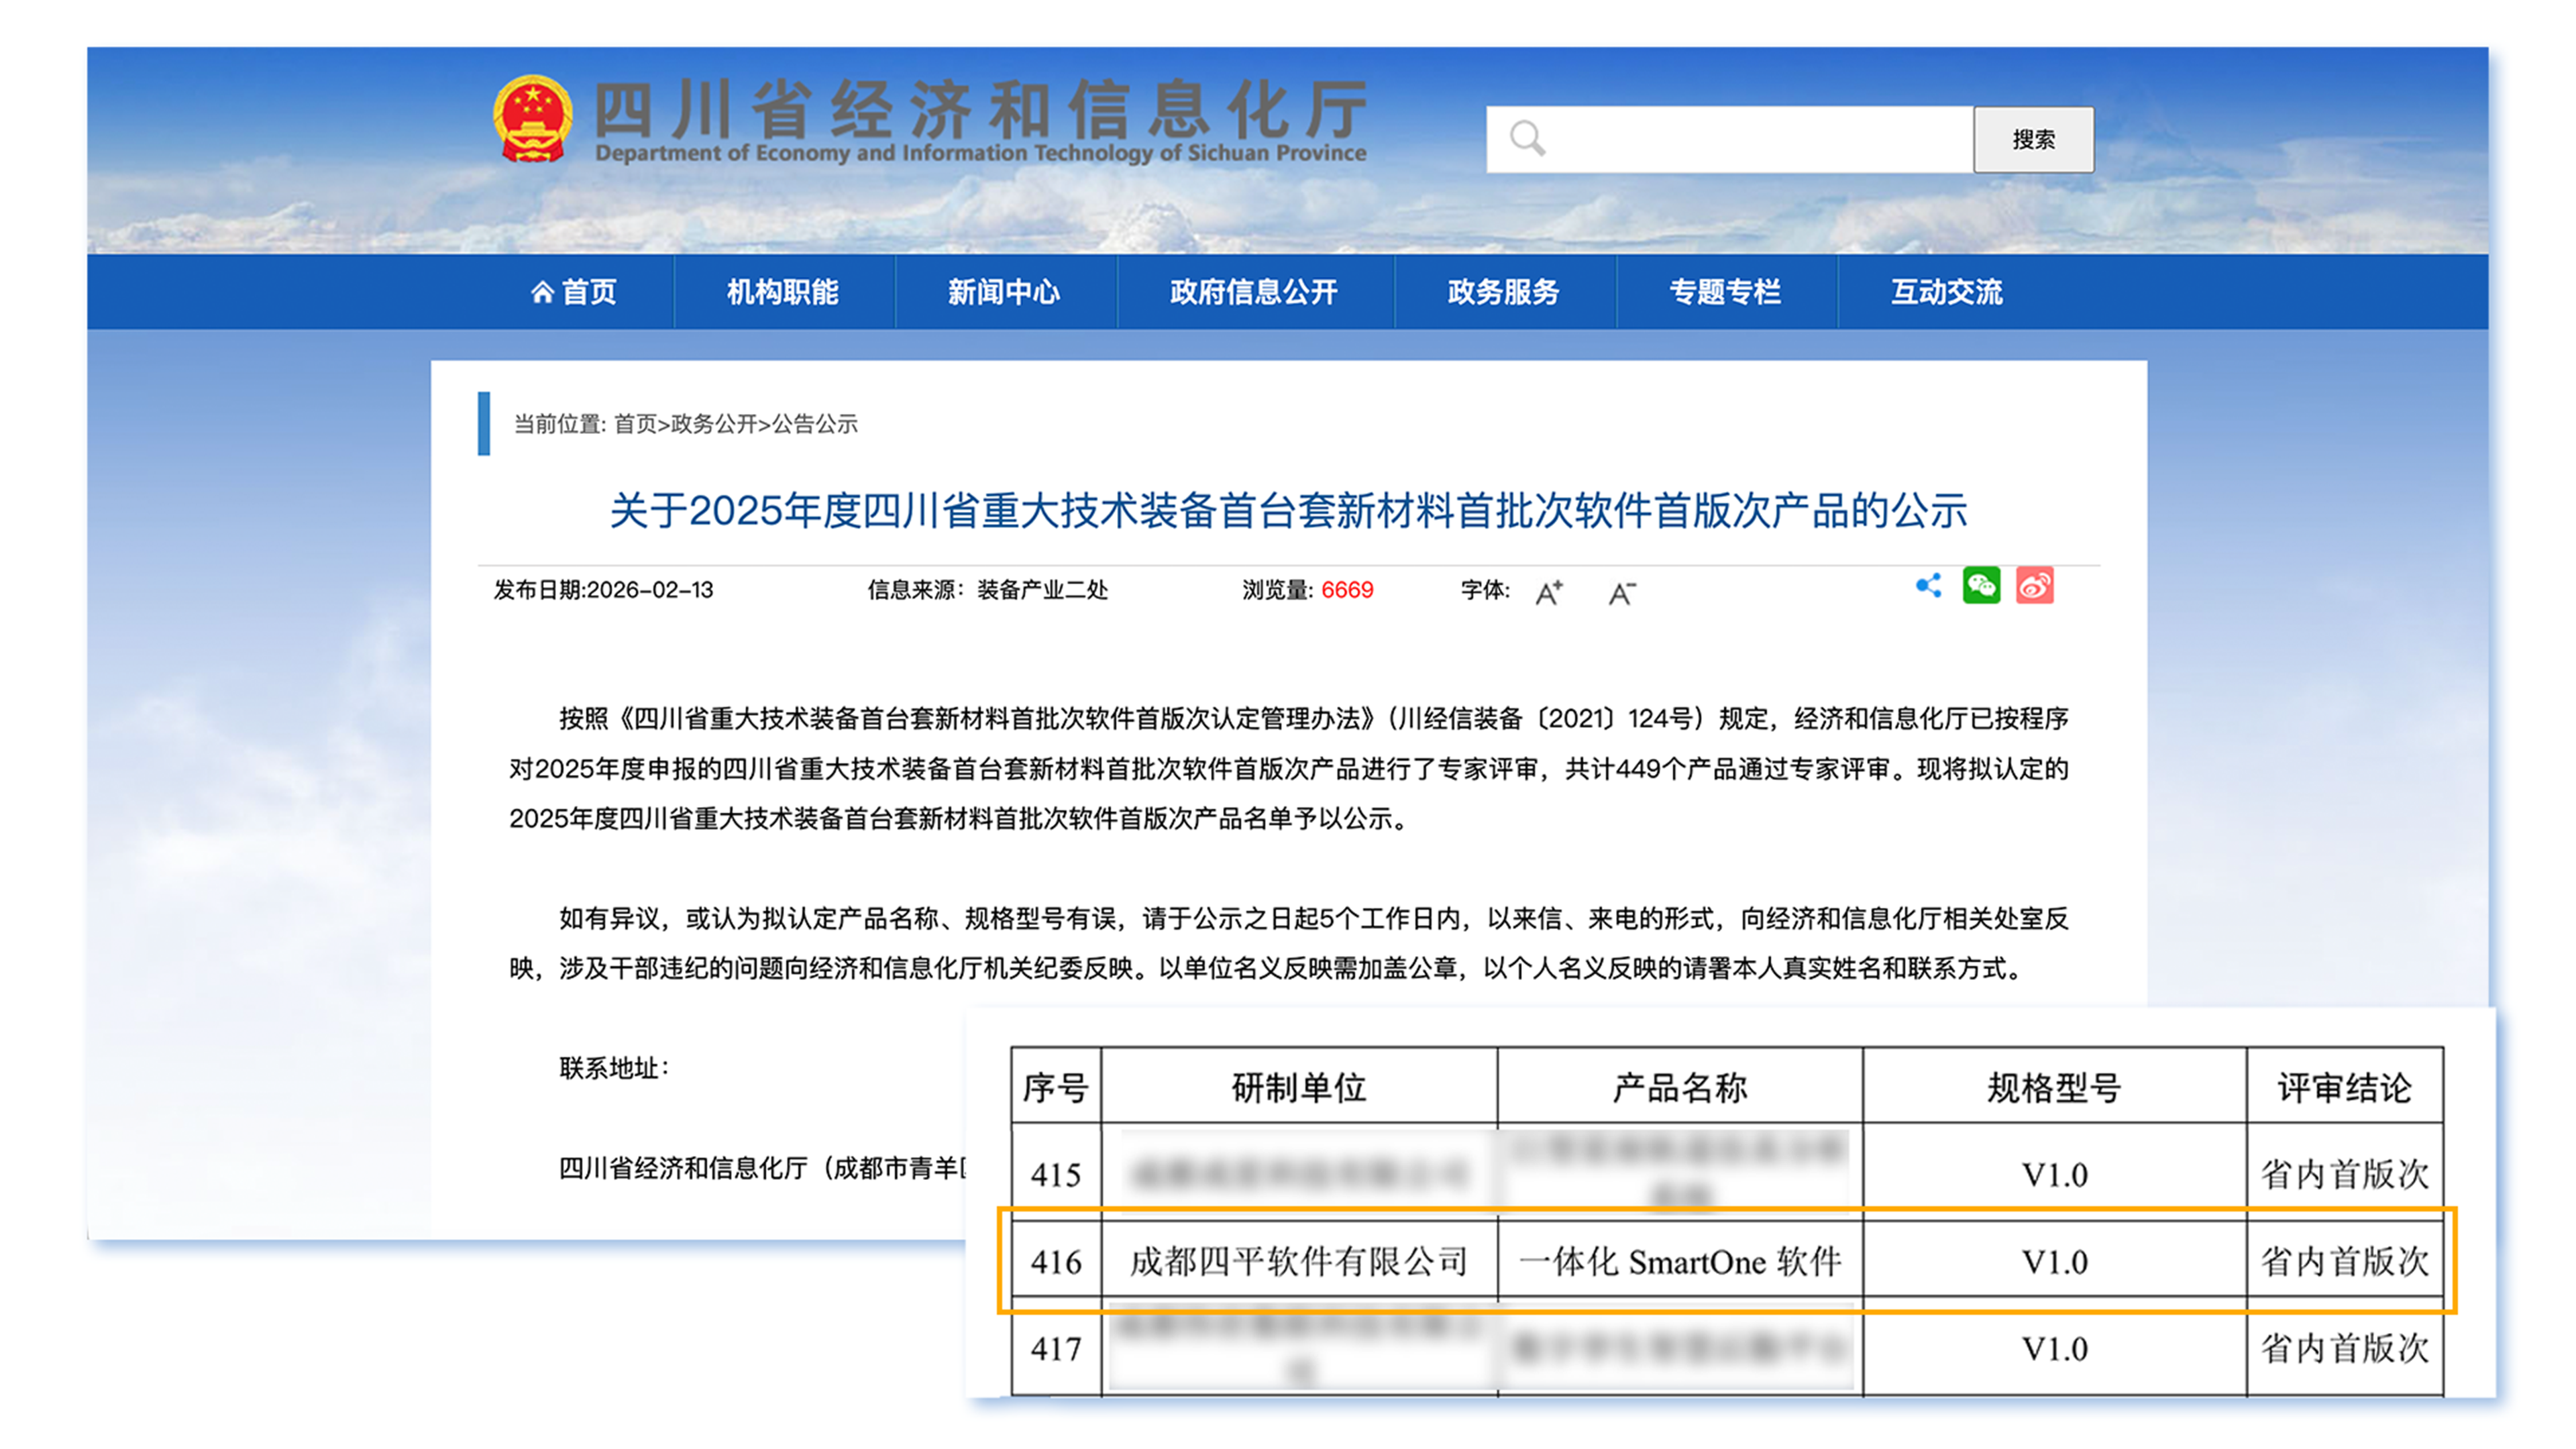Decrease font size with the A- icon
Screen dimensions: 2576x1449
pyautogui.click(x=1622, y=593)
